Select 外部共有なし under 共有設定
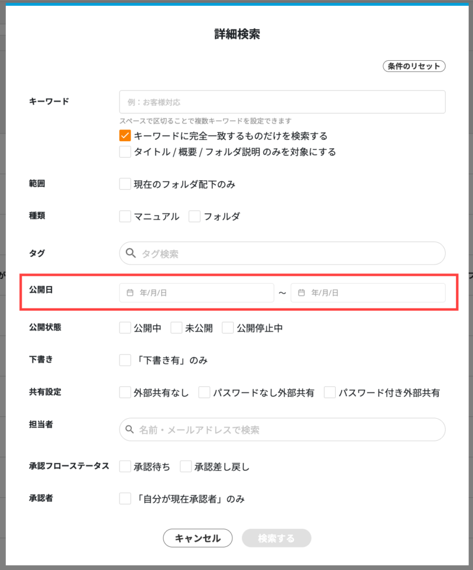Image resolution: width=473 pixels, height=570 pixels. click(124, 392)
